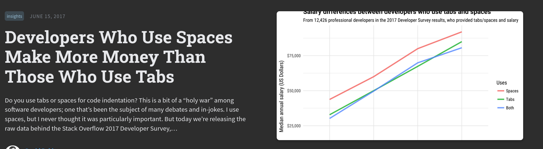Click the article excerpt paragraph
The width and height of the screenshot is (543, 149).
125,114
